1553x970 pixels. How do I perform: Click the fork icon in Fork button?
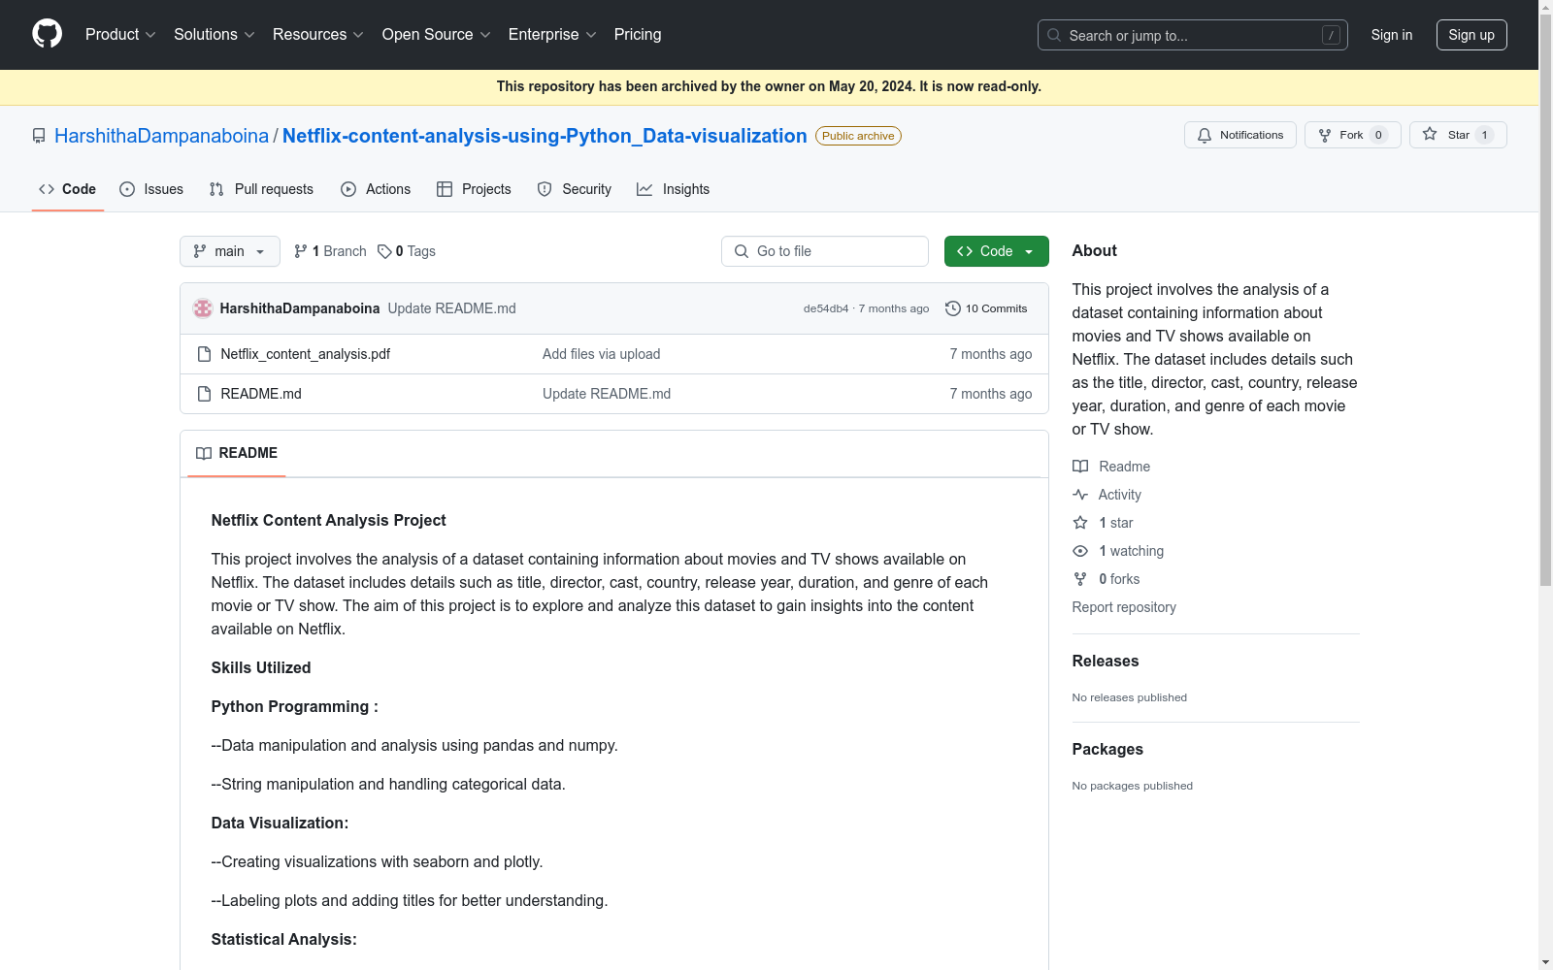click(x=1325, y=135)
